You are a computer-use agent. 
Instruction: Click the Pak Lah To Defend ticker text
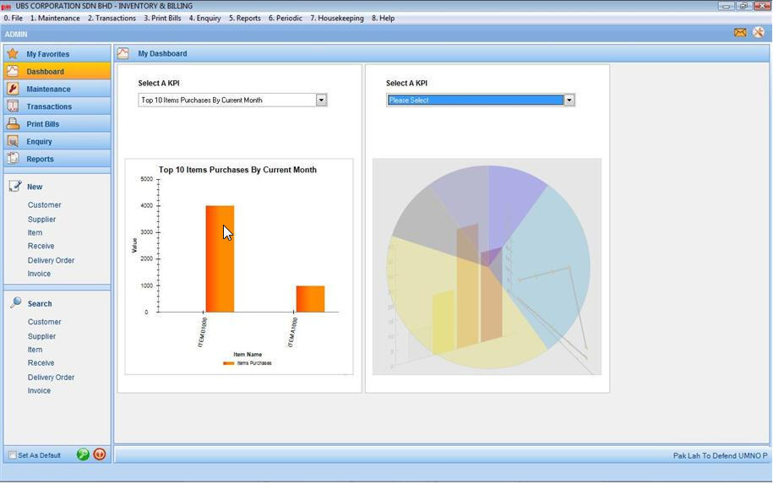[x=721, y=455]
